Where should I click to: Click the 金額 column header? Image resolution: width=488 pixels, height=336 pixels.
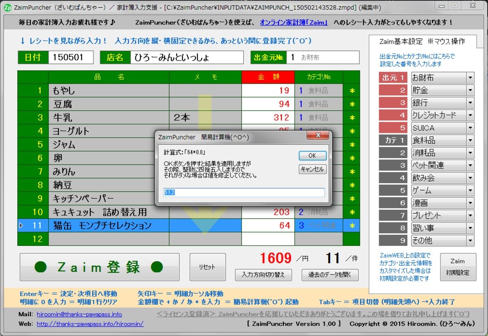268,77
